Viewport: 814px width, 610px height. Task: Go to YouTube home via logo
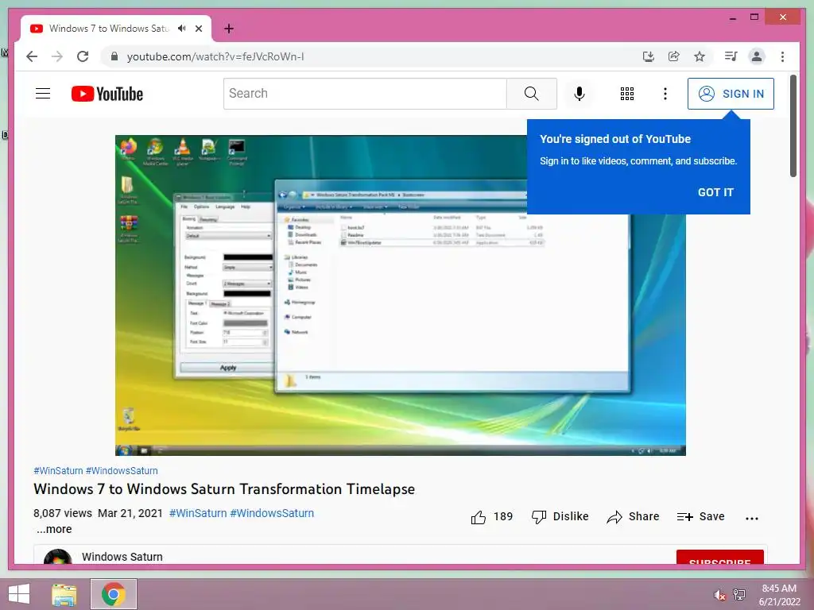[x=107, y=94]
